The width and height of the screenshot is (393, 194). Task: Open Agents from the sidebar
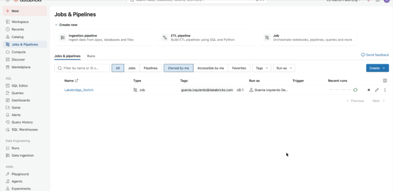coord(25,181)
